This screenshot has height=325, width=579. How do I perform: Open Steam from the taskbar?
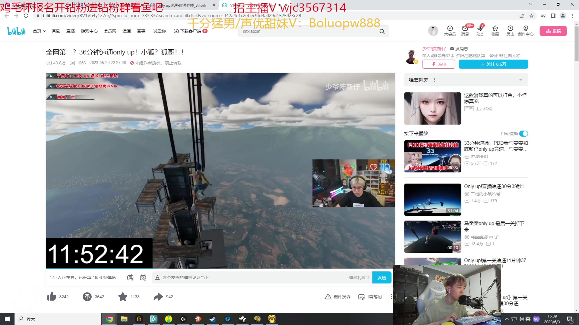click(x=213, y=319)
